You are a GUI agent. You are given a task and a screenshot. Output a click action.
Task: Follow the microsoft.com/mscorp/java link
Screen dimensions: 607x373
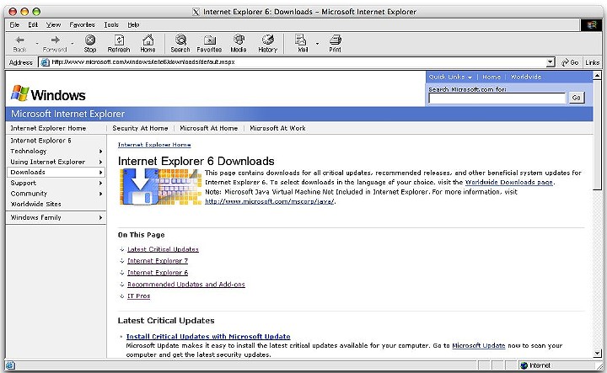click(x=269, y=201)
